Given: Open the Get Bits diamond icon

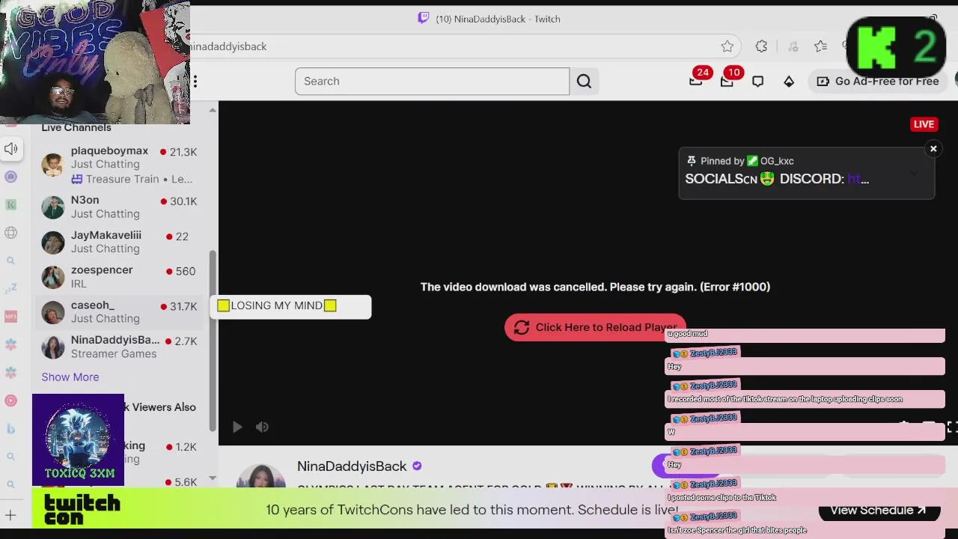Looking at the screenshot, I should [789, 81].
